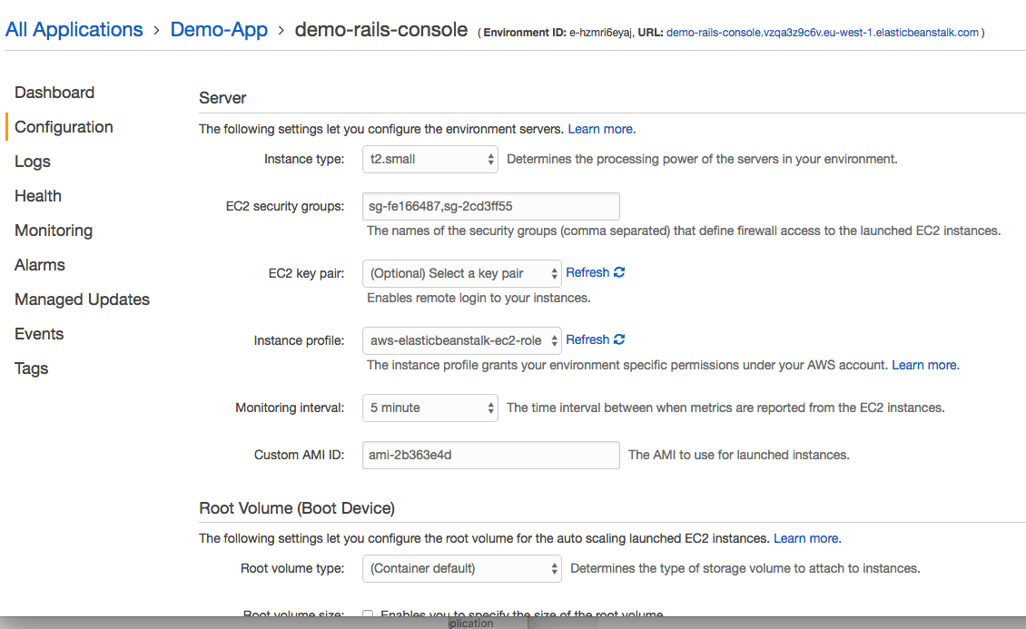Screen dimensions: 1026x629
Task: Click the All Applications breadcrumb link
Action: point(74,30)
